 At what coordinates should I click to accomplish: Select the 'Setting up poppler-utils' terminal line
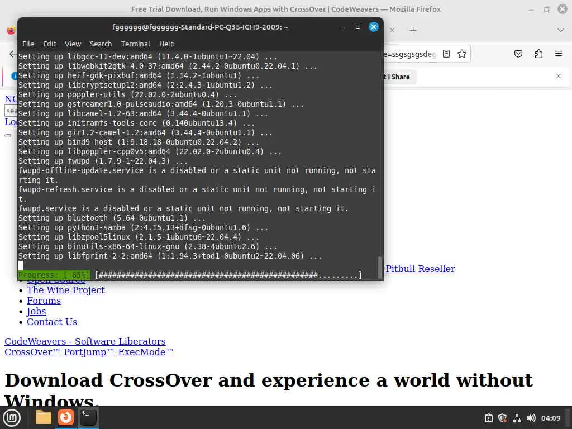[x=128, y=95]
